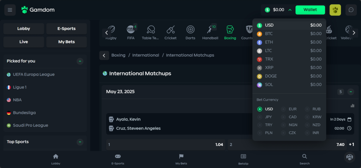Select USD bet currency radio button
Screen dimensions: 361x168
pyautogui.click(x=260, y=109)
